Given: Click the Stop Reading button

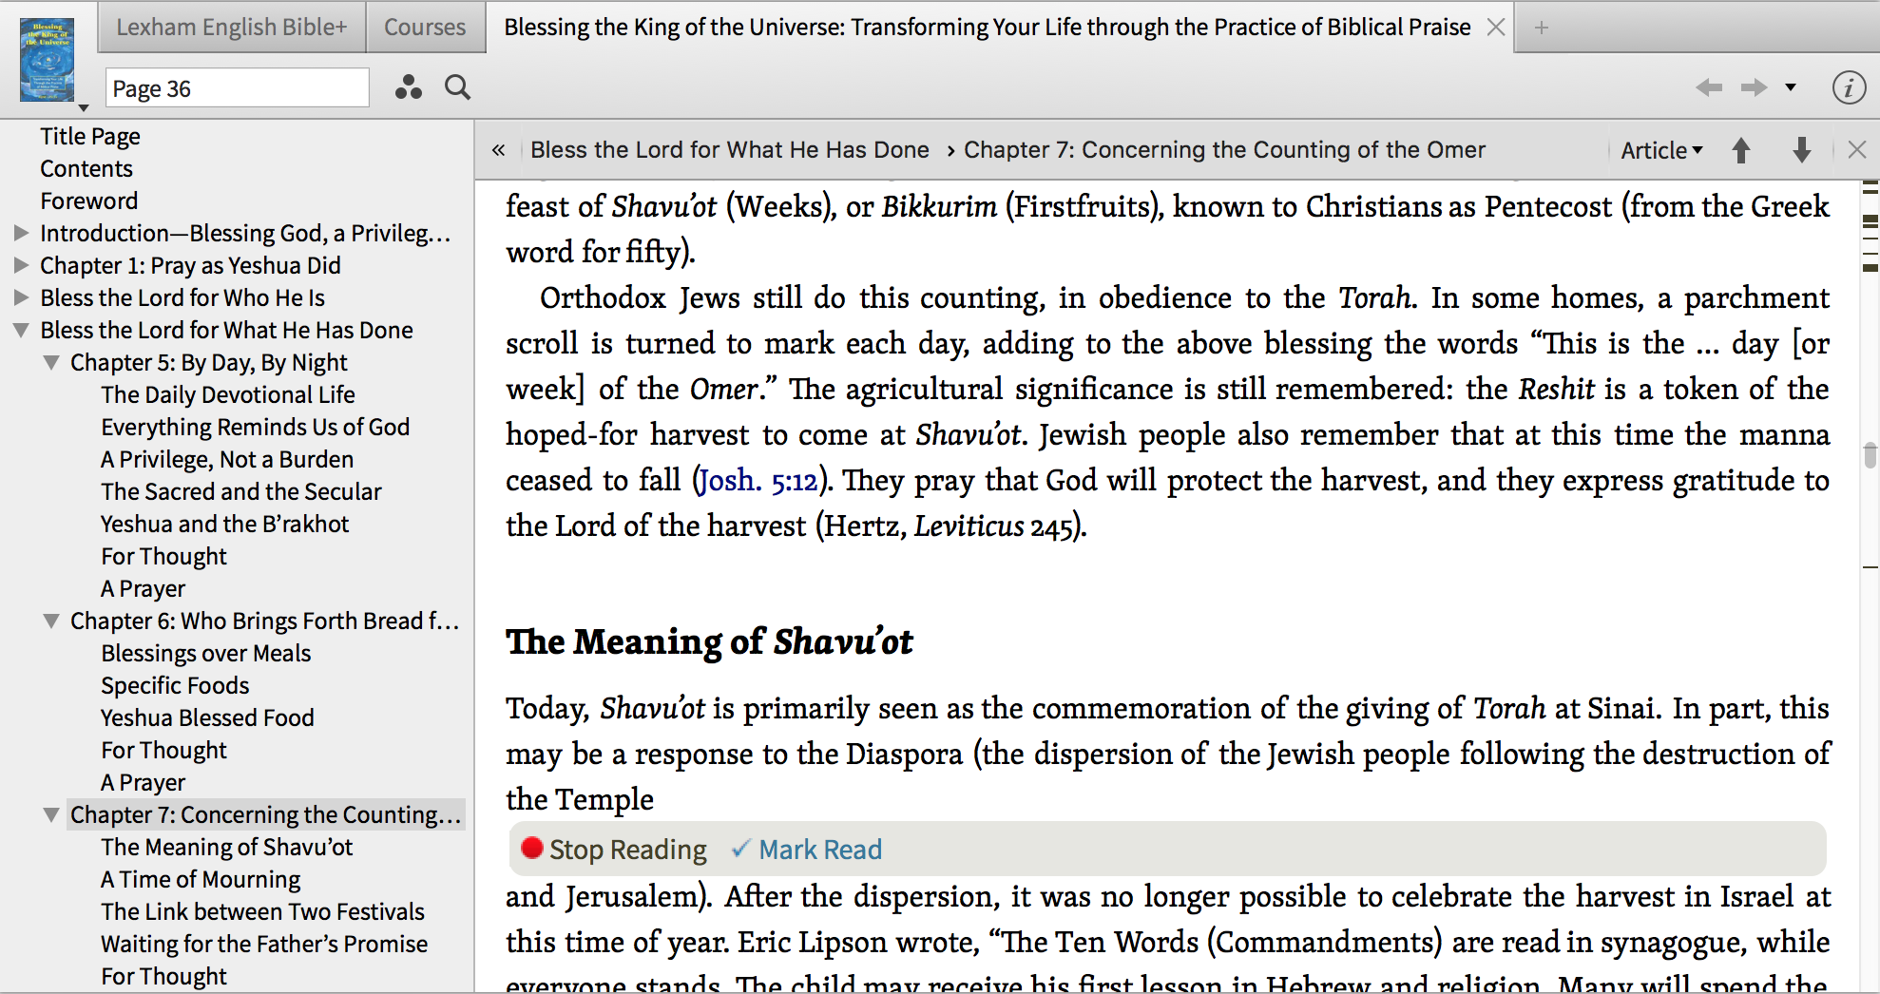Looking at the screenshot, I should [x=614, y=849].
